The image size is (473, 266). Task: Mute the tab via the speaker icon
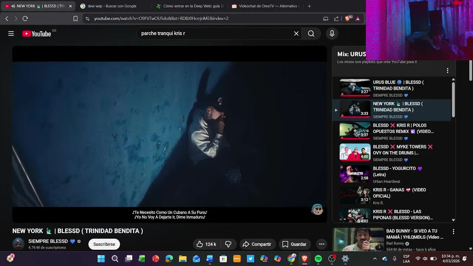[13, 6]
